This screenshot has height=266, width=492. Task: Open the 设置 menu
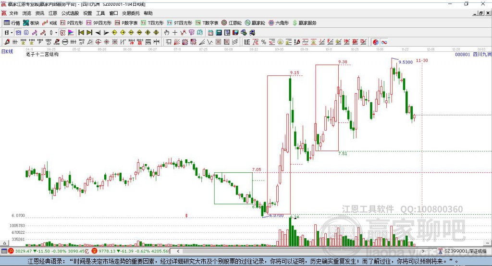(87, 13)
